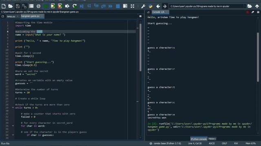The image size is (261, 146).
Task: Close the Console 1/A tab
Action: coord(167,12)
